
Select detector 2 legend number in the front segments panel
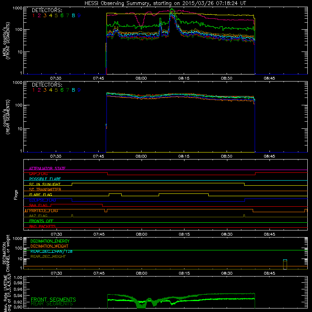[x=39, y=16]
